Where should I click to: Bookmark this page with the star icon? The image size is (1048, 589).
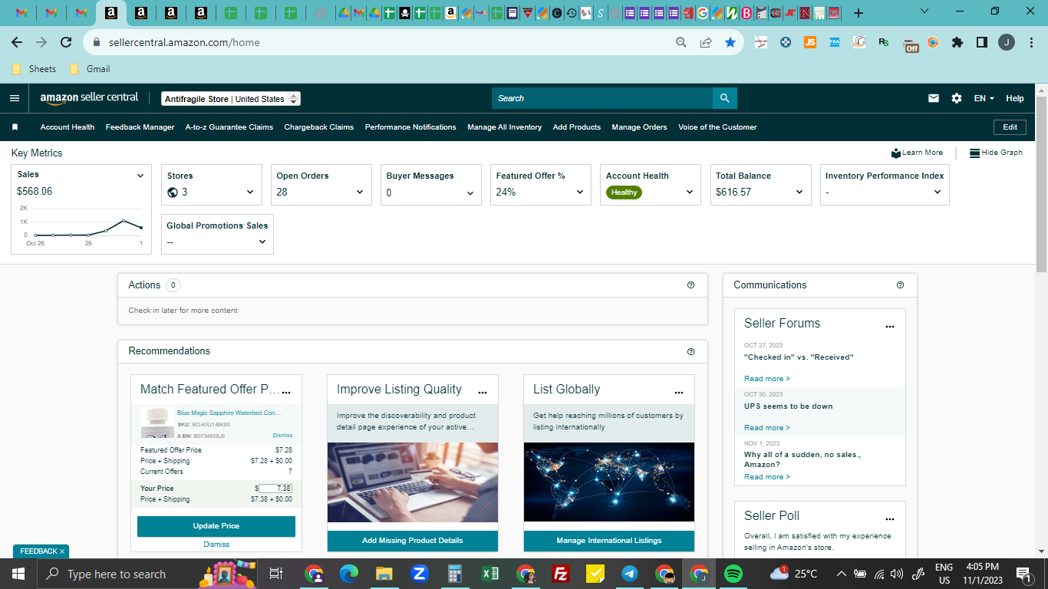730,43
